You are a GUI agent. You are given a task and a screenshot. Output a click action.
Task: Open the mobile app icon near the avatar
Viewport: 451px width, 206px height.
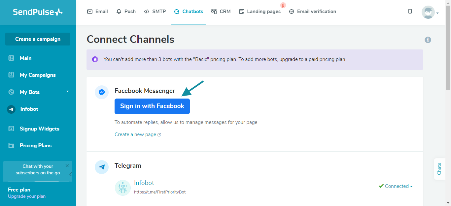[x=410, y=11]
